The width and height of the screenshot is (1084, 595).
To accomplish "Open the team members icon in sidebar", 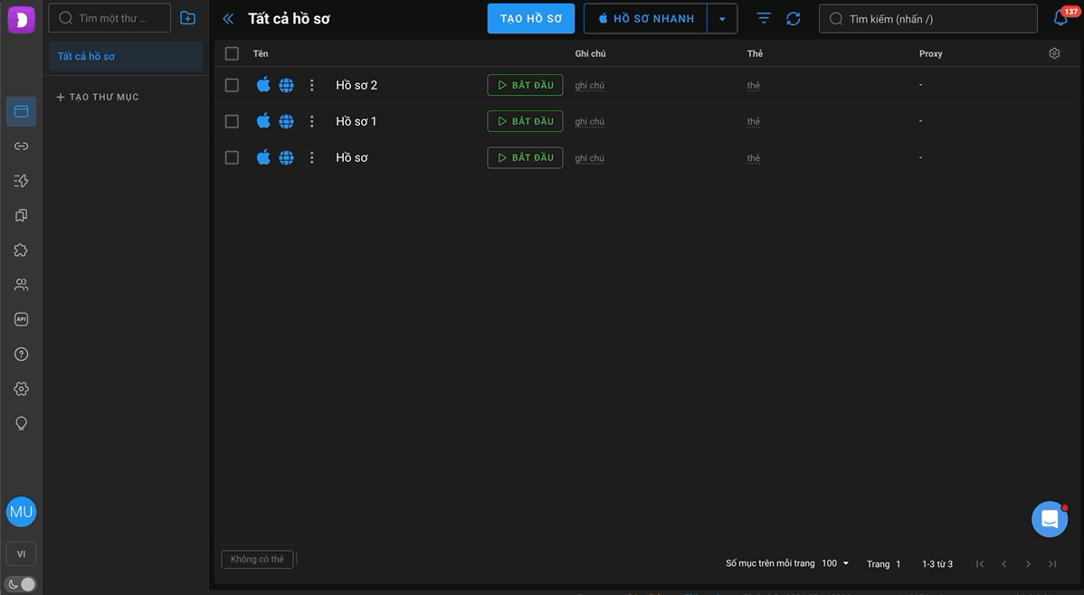I will click(22, 285).
